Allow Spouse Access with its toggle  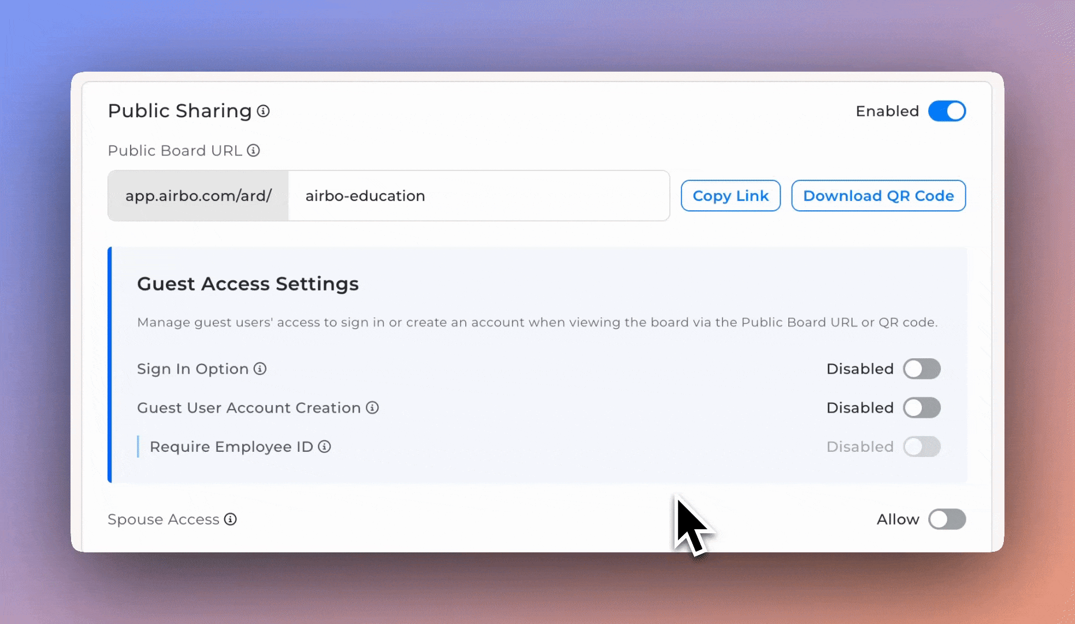[947, 519]
